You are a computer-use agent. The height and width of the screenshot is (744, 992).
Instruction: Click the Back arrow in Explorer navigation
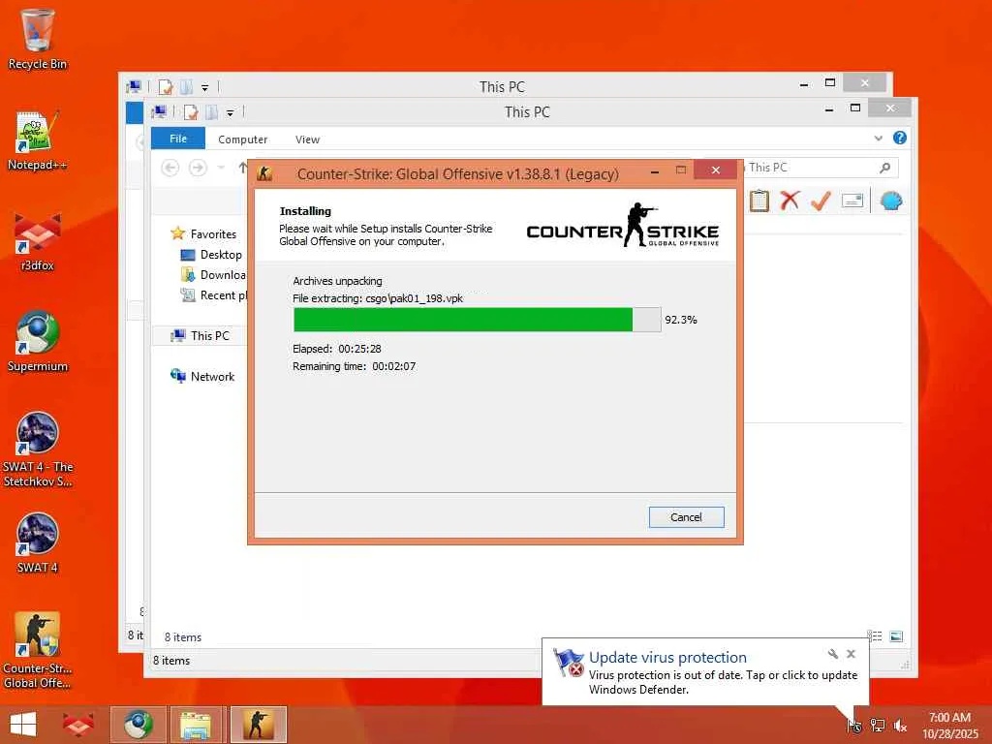click(170, 168)
